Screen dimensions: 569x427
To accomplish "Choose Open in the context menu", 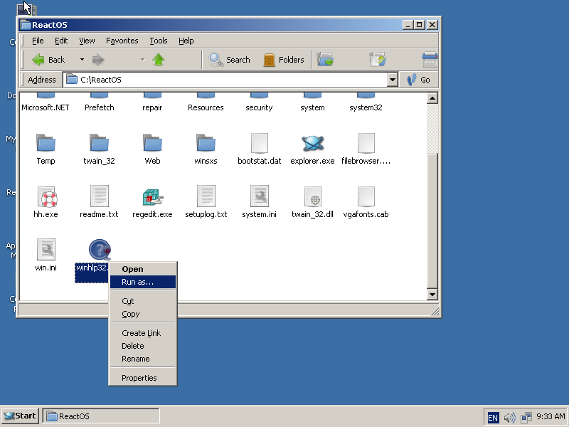I will coord(143,269).
